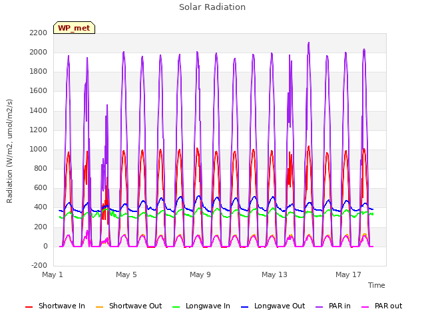Select the Solar Radiation chart title
426x319 pixels.
pos(212,7)
